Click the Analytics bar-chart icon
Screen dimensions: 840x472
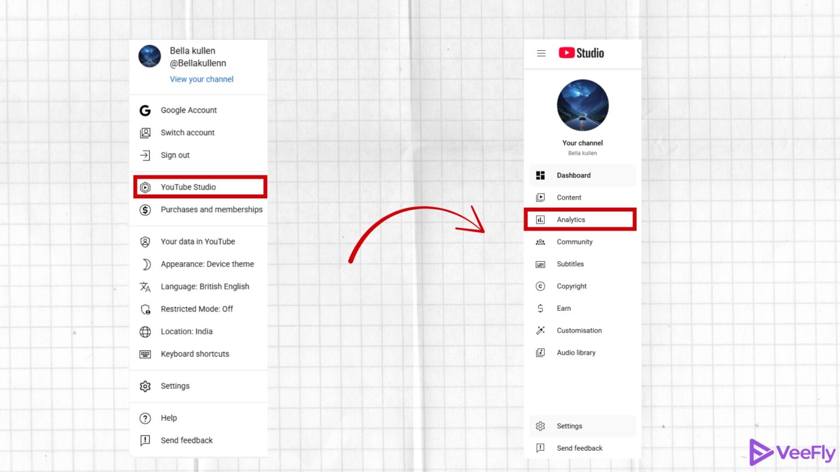540,219
